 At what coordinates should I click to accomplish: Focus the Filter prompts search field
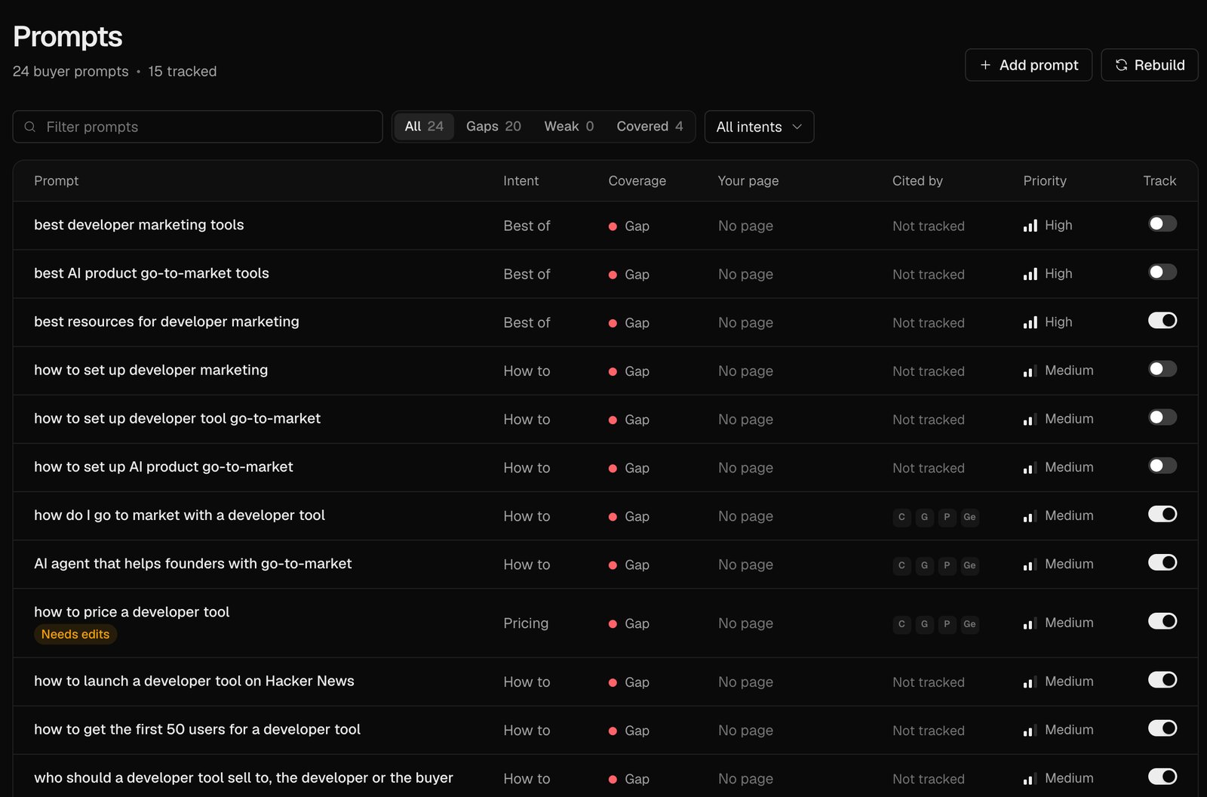tap(198, 127)
